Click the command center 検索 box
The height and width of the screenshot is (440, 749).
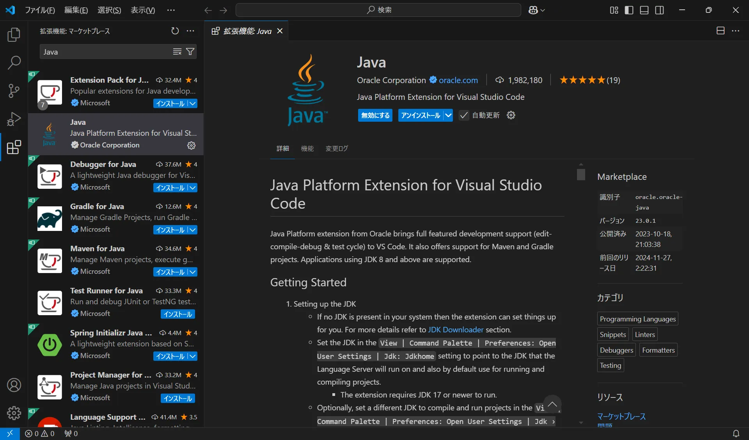[378, 10]
